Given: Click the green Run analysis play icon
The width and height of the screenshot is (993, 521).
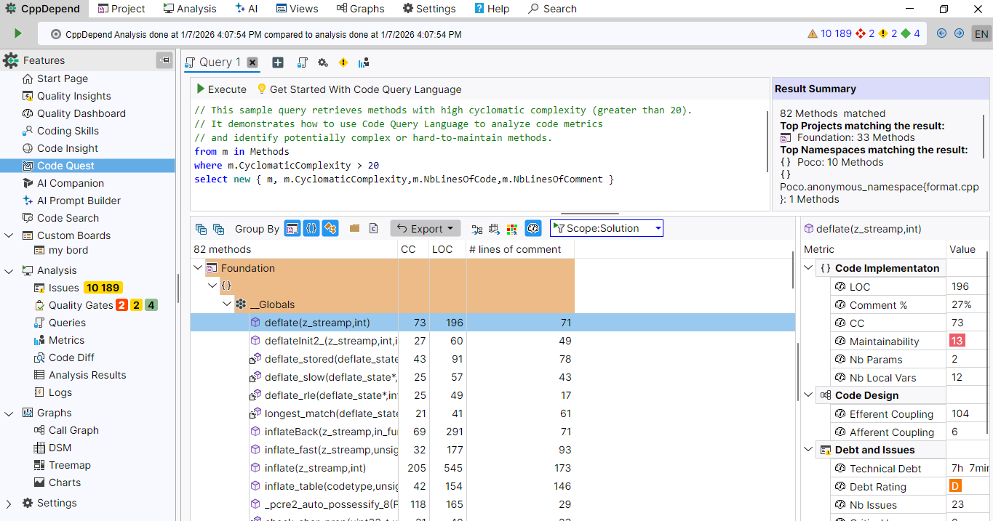Looking at the screenshot, I should [x=17, y=33].
